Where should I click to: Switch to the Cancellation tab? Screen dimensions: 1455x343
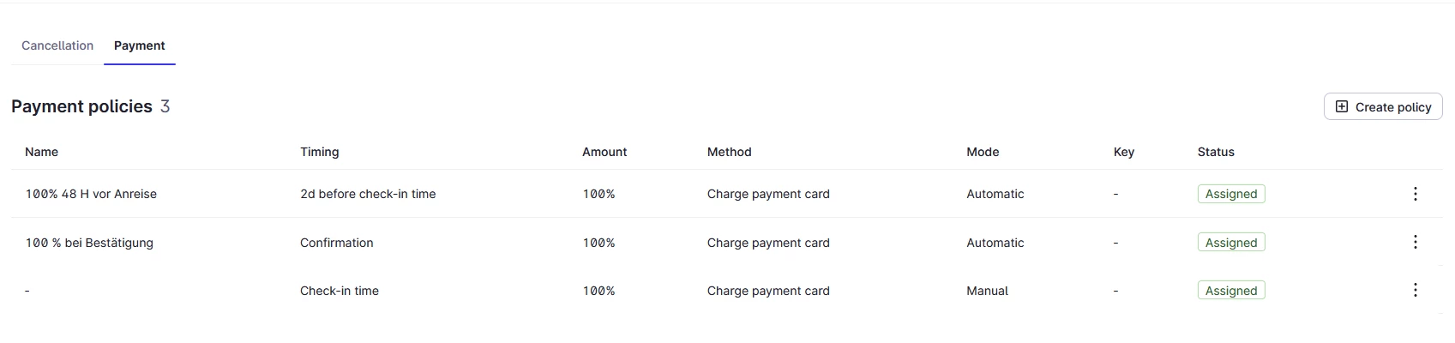click(57, 45)
